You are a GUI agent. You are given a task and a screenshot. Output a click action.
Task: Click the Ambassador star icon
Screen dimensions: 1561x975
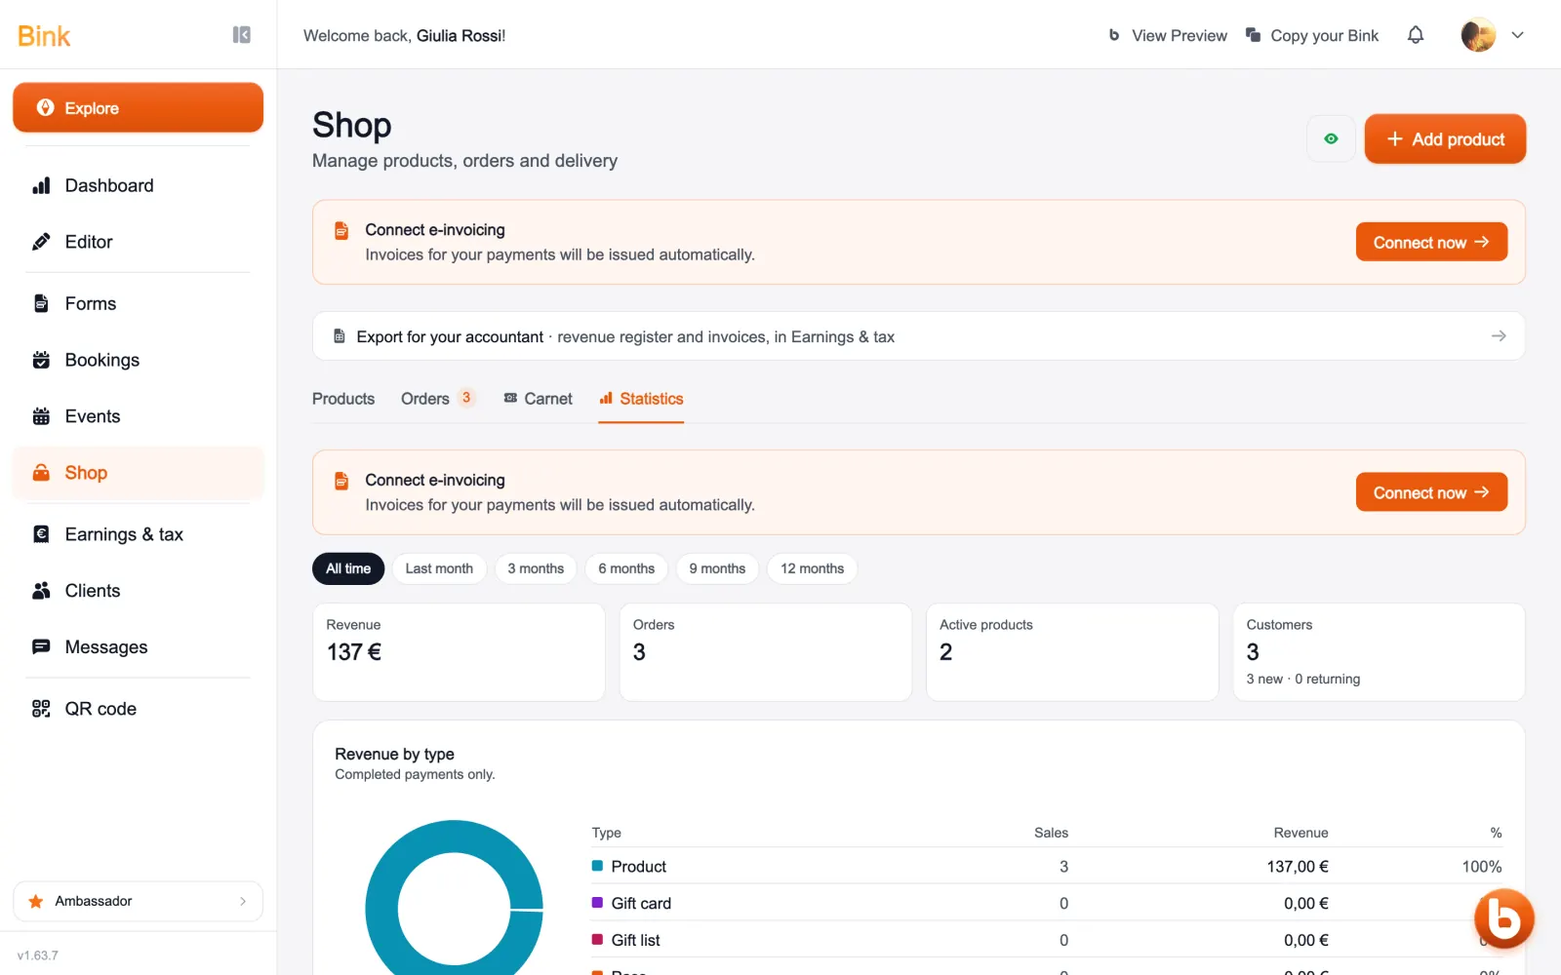tap(36, 901)
